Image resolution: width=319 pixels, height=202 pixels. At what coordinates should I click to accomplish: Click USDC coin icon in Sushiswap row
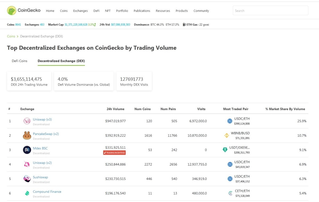tap(230, 179)
